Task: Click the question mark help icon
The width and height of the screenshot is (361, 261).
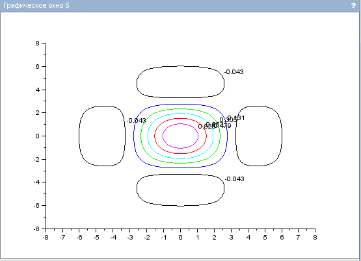Action: [353, 5]
